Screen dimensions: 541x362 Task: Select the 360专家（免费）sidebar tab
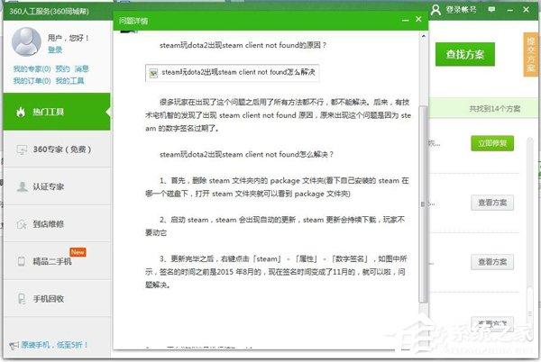(x=57, y=149)
